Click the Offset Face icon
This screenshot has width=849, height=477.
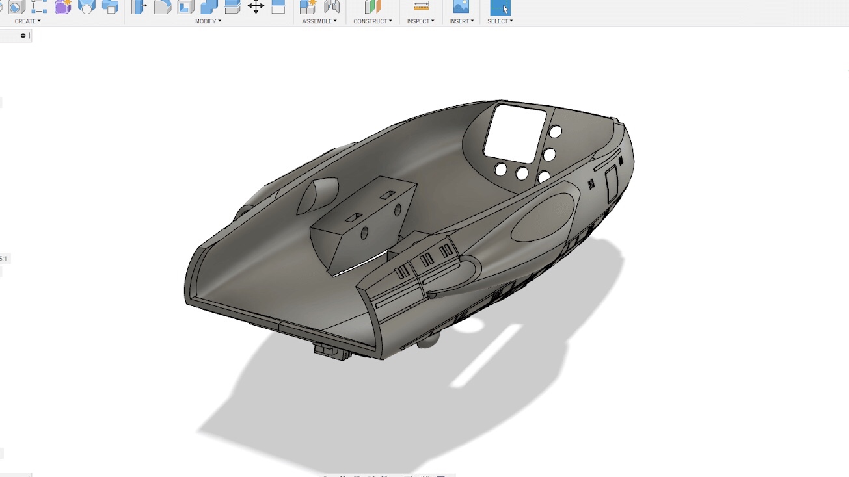click(x=232, y=6)
